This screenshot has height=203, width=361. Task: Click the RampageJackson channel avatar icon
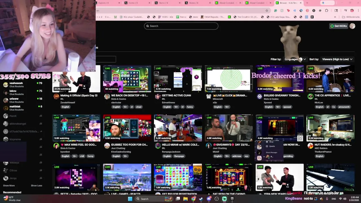158,146
